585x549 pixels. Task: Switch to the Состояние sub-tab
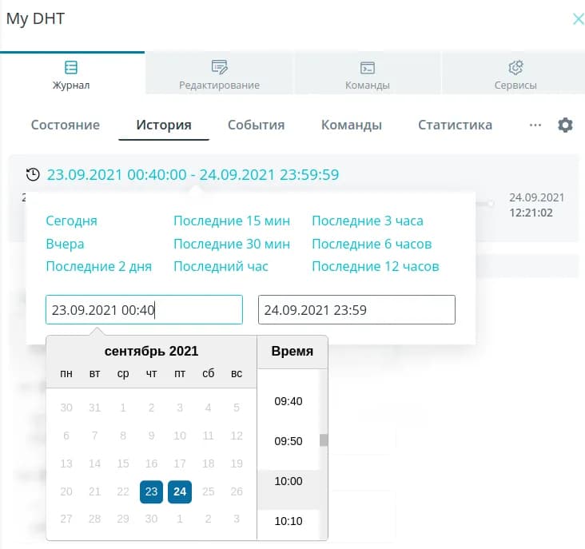pyautogui.click(x=66, y=125)
